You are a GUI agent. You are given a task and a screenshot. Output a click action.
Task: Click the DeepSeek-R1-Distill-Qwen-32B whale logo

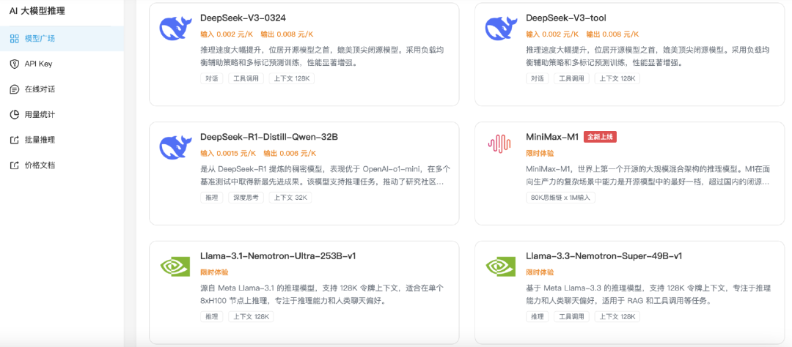176,146
